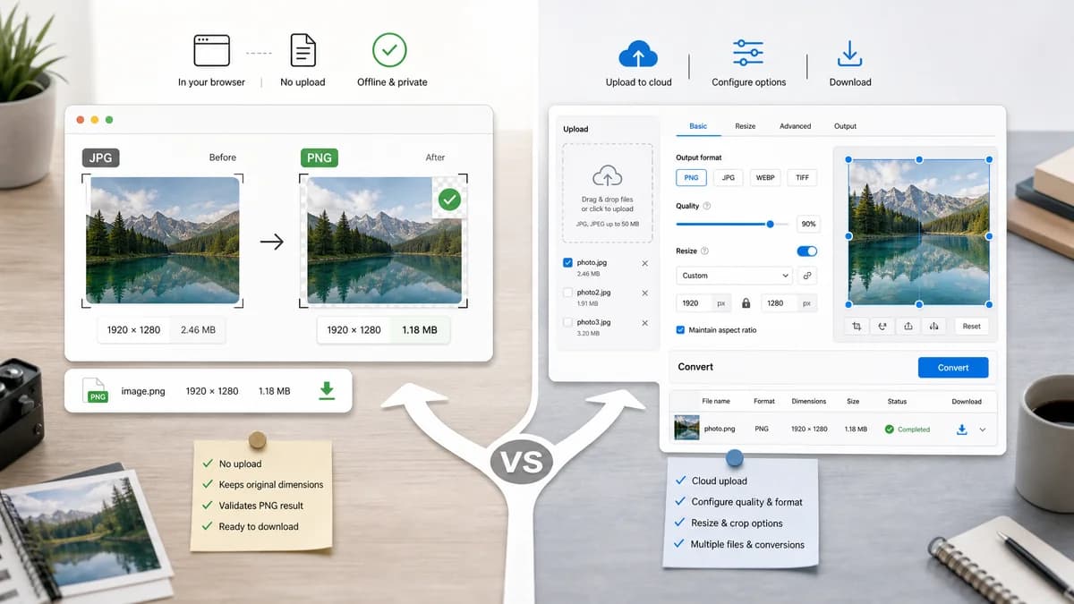Click the green PNG badge above the After image
This screenshot has width=1074, height=604.
point(320,158)
